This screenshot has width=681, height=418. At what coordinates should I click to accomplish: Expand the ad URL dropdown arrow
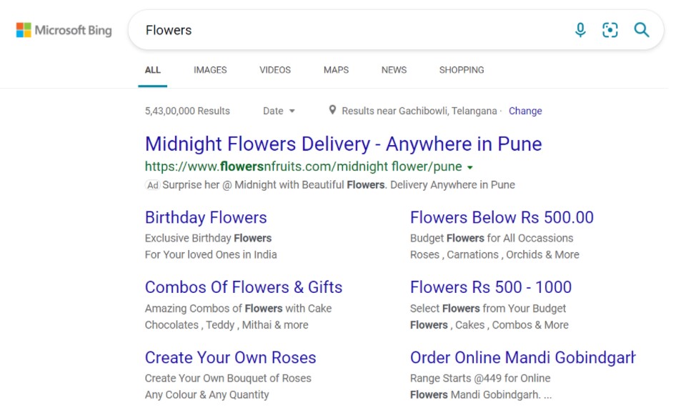click(x=469, y=167)
